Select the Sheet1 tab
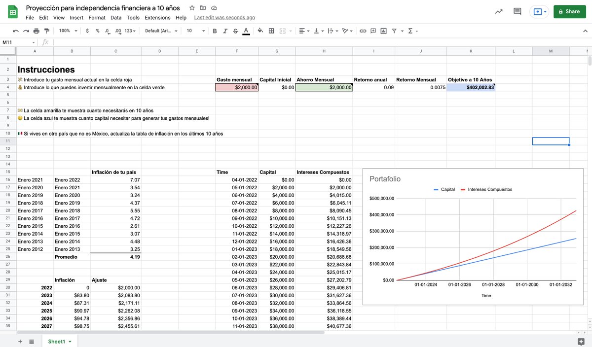 coord(60,342)
